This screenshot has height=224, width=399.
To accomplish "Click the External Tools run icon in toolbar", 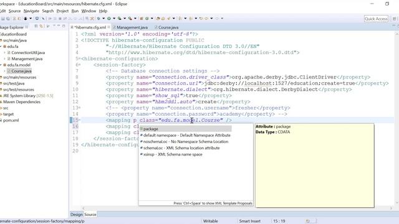I will pyautogui.click(x=130, y=19).
